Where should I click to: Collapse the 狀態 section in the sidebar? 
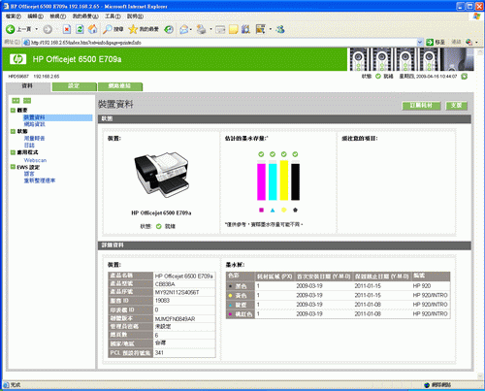(13, 131)
